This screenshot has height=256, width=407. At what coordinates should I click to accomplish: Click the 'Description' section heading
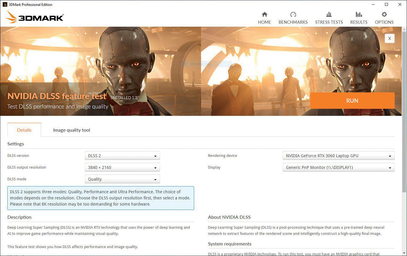click(19, 217)
